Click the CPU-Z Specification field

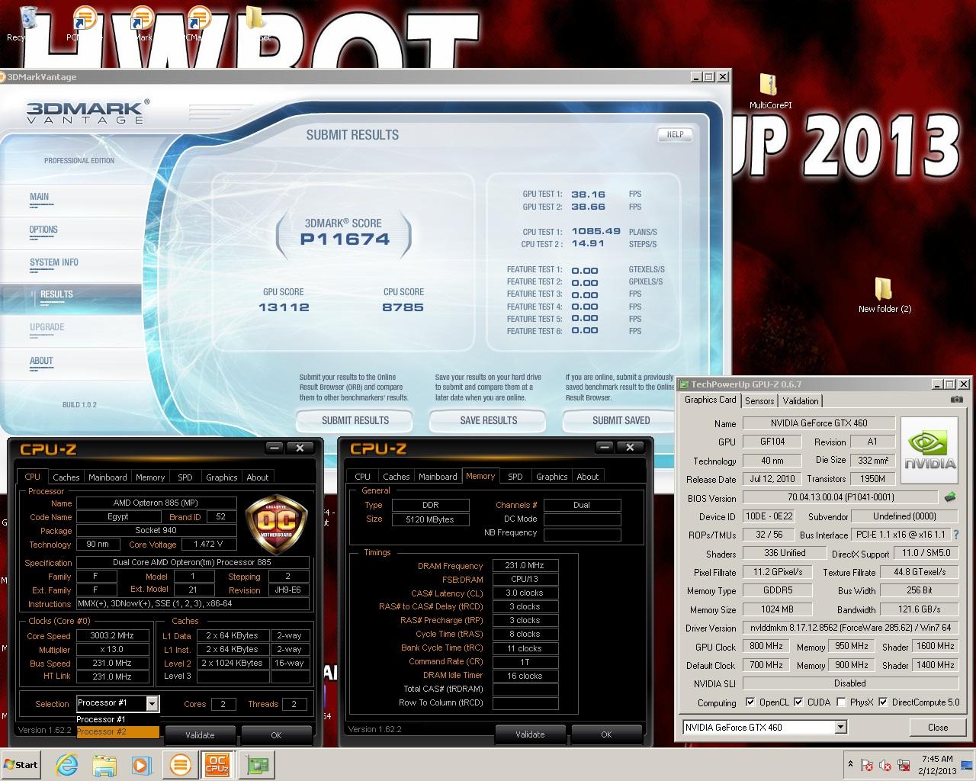(x=193, y=562)
